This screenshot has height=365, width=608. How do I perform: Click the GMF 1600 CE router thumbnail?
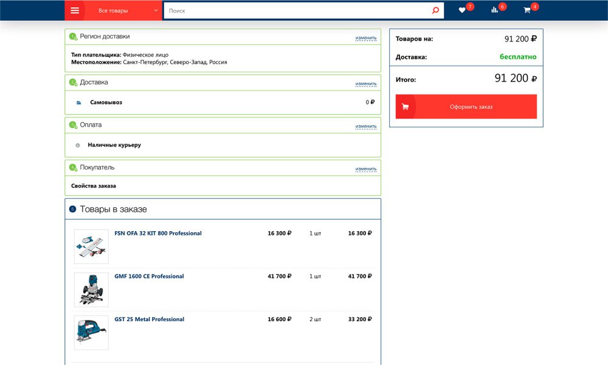click(91, 290)
